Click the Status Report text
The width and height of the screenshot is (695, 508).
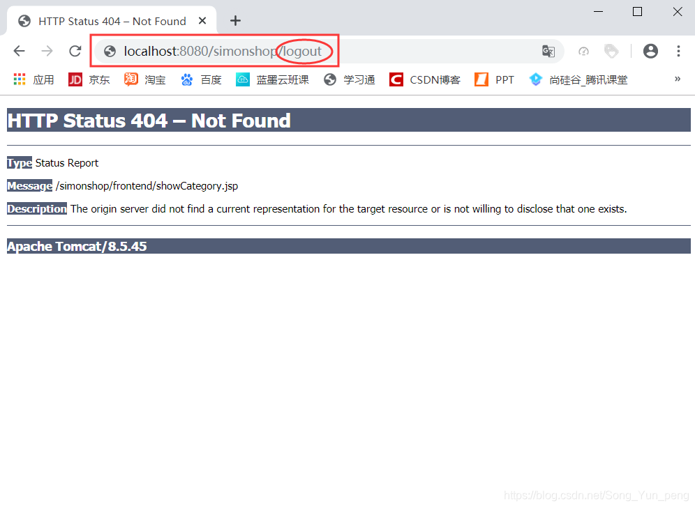67,163
